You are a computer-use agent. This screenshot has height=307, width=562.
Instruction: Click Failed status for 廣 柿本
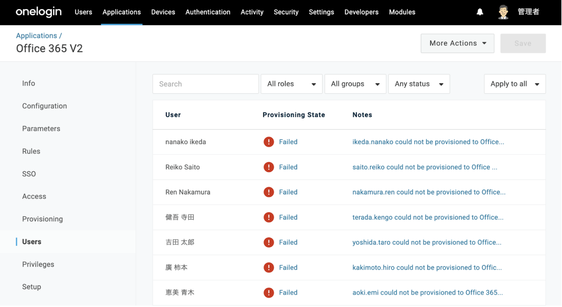point(288,268)
